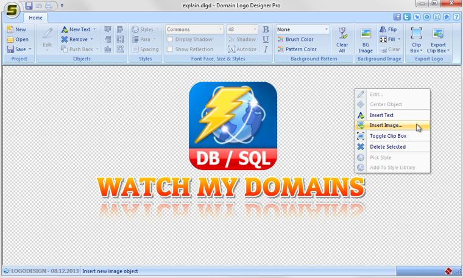Click the Clip Box button
Viewport: 463px width, 278px height.
(x=416, y=40)
